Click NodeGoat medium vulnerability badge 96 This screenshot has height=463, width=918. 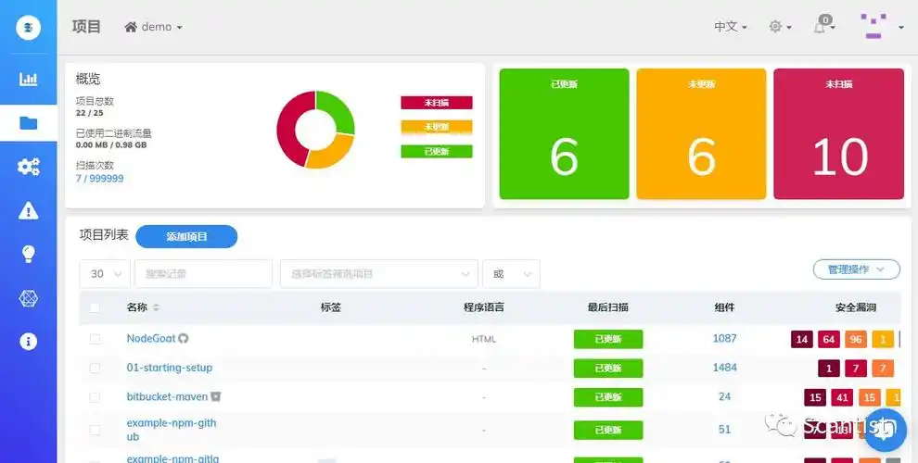point(855,339)
